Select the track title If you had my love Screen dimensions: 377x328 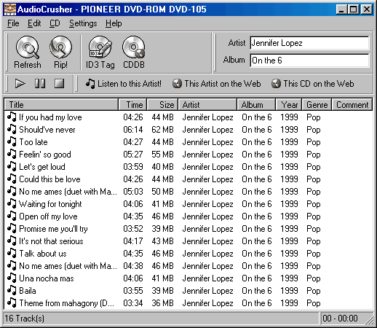(x=50, y=117)
